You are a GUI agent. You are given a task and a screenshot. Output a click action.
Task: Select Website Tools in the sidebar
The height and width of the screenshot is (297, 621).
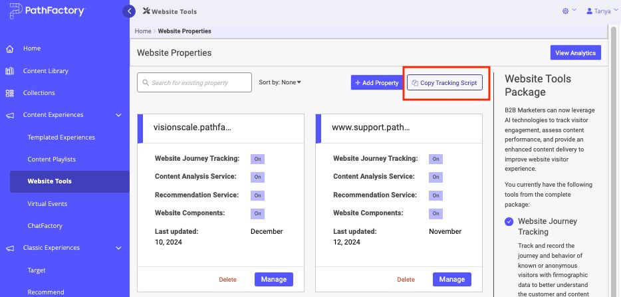[70, 181]
